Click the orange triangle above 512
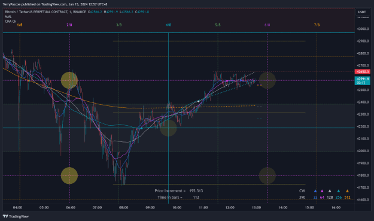This screenshot has height=221, width=374. tap(347, 191)
